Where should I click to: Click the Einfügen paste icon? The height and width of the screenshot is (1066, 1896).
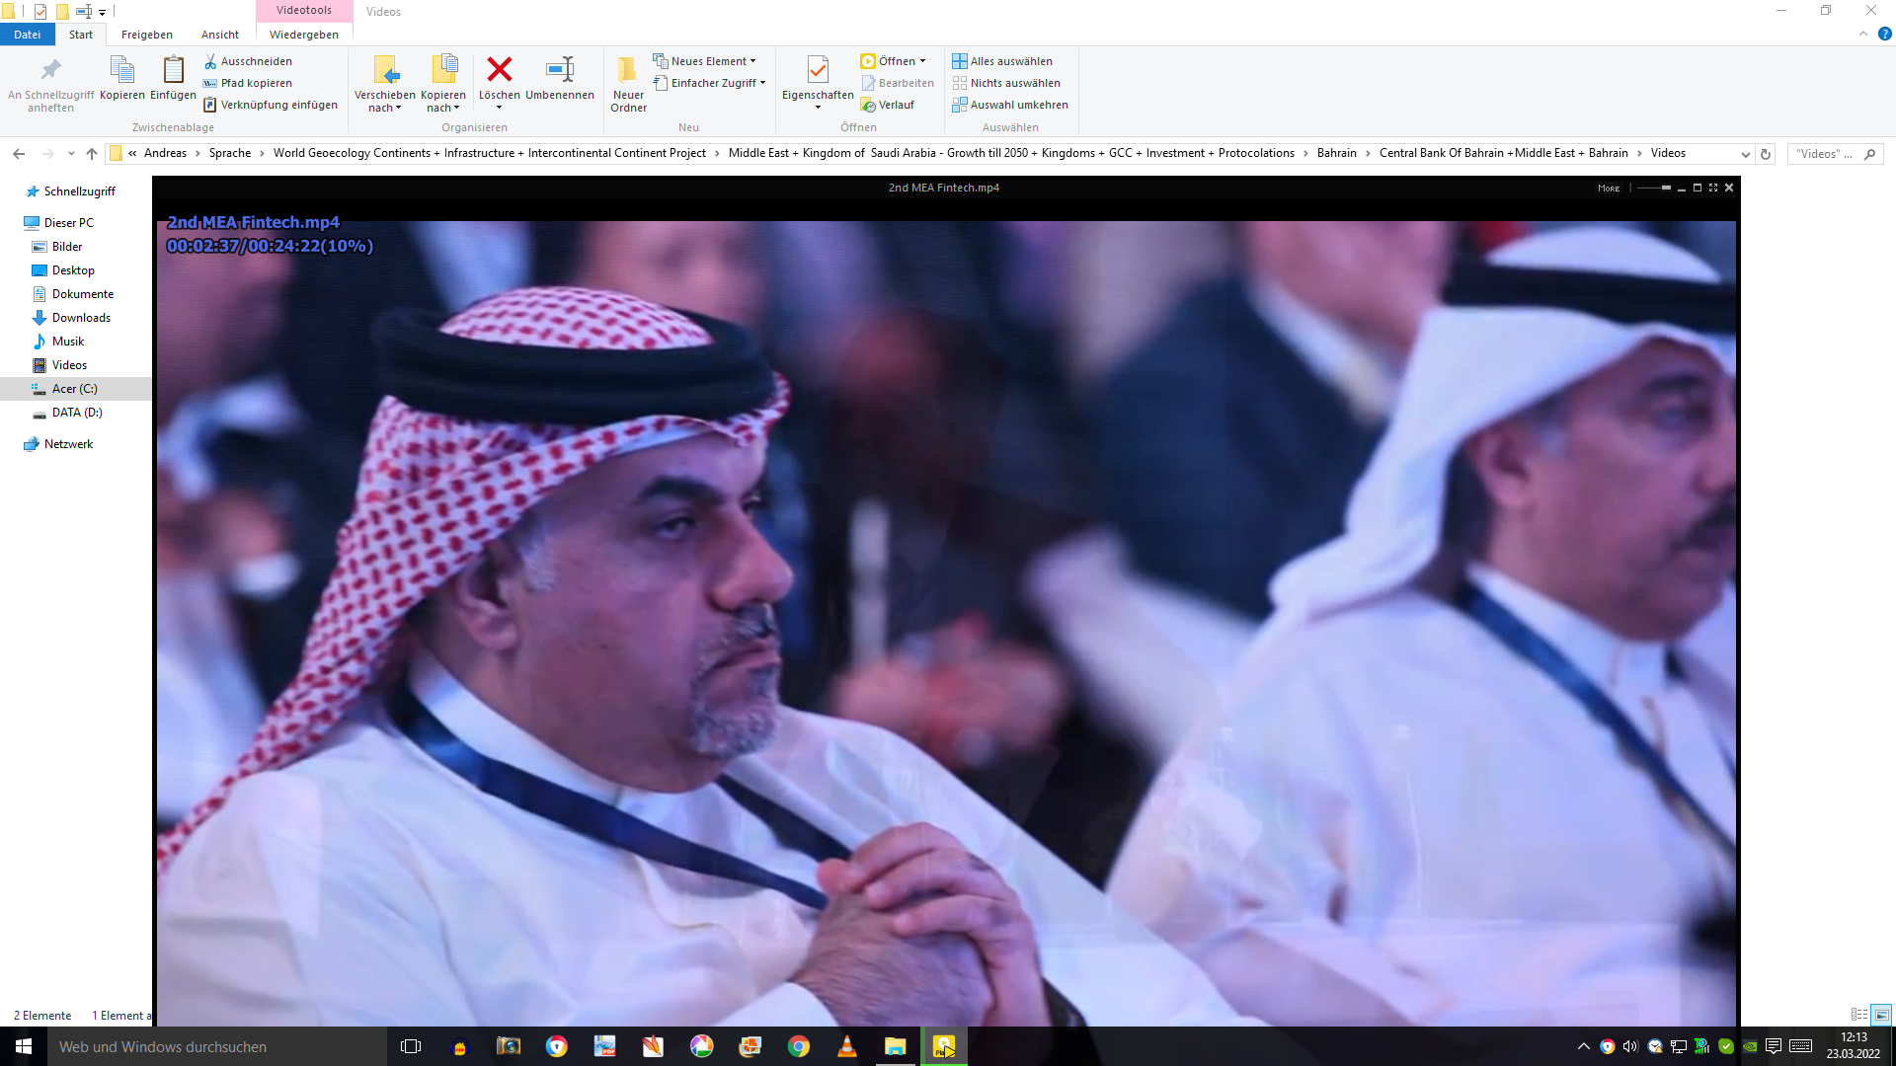tap(173, 78)
